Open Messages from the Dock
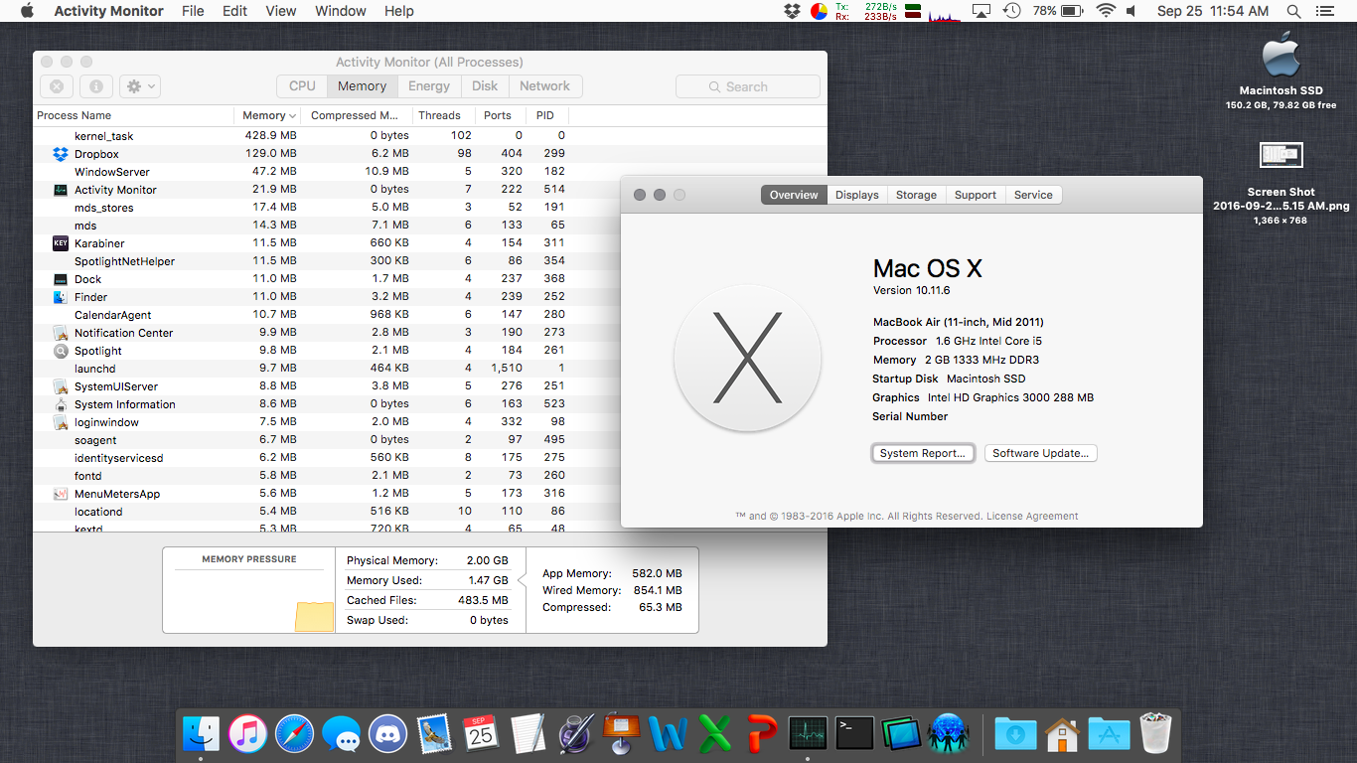This screenshot has width=1357, height=763. click(x=342, y=734)
